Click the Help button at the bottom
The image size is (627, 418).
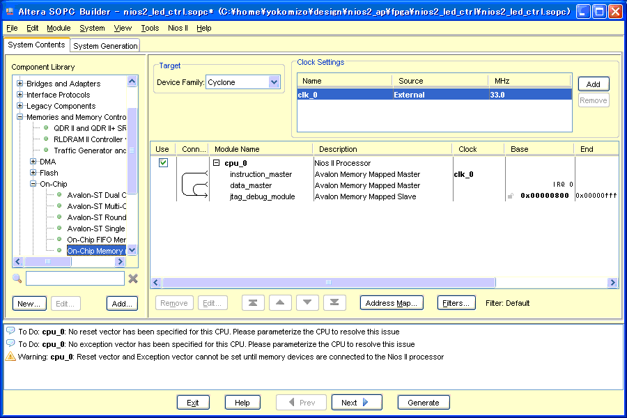242,403
